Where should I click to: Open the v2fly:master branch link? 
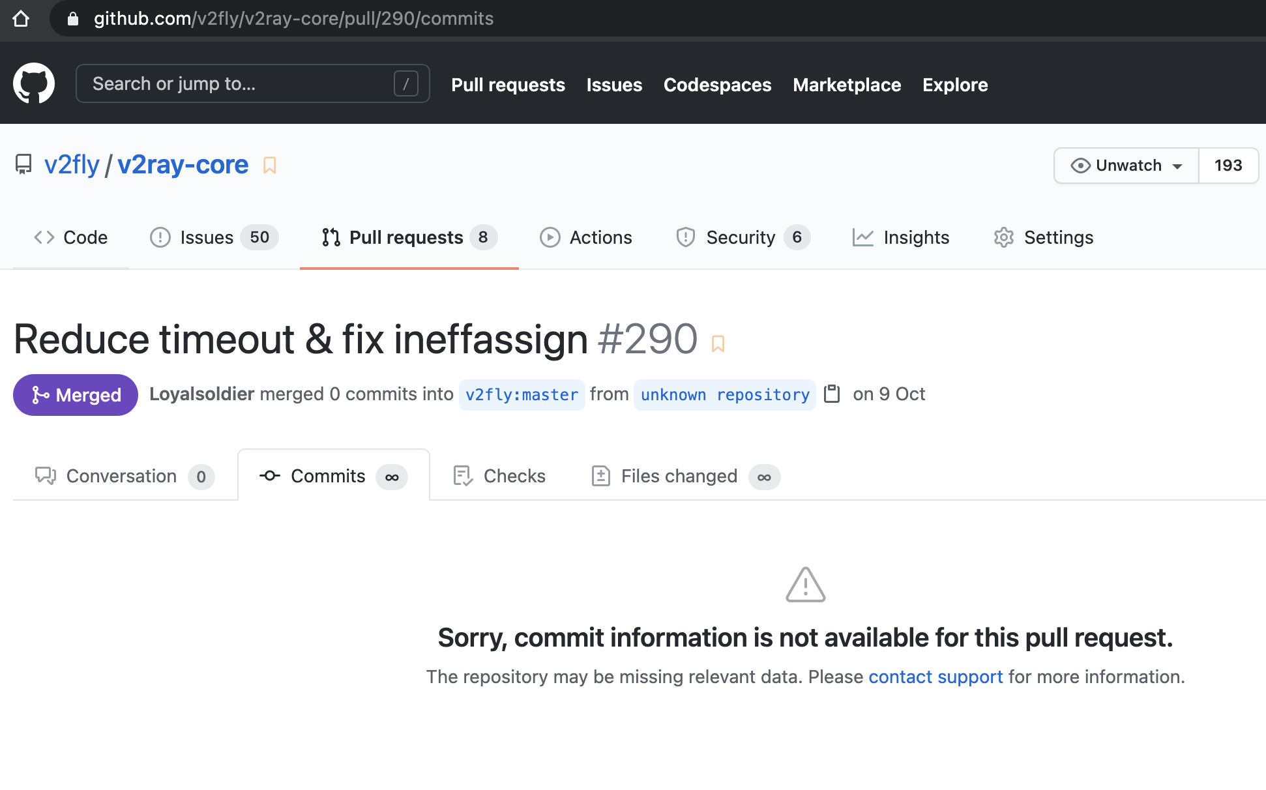point(522,394)
